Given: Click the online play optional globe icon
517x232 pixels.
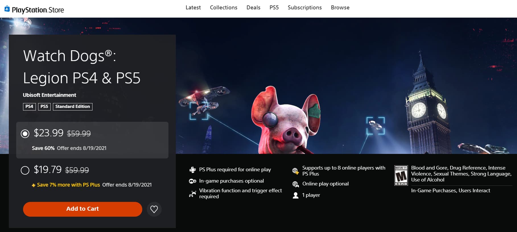Looking at the screenshot, I should click(x=296, y=184).
